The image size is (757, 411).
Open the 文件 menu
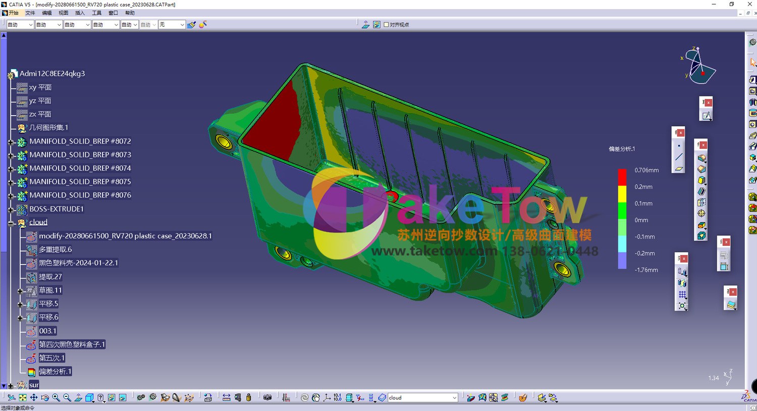coord(30,13)
